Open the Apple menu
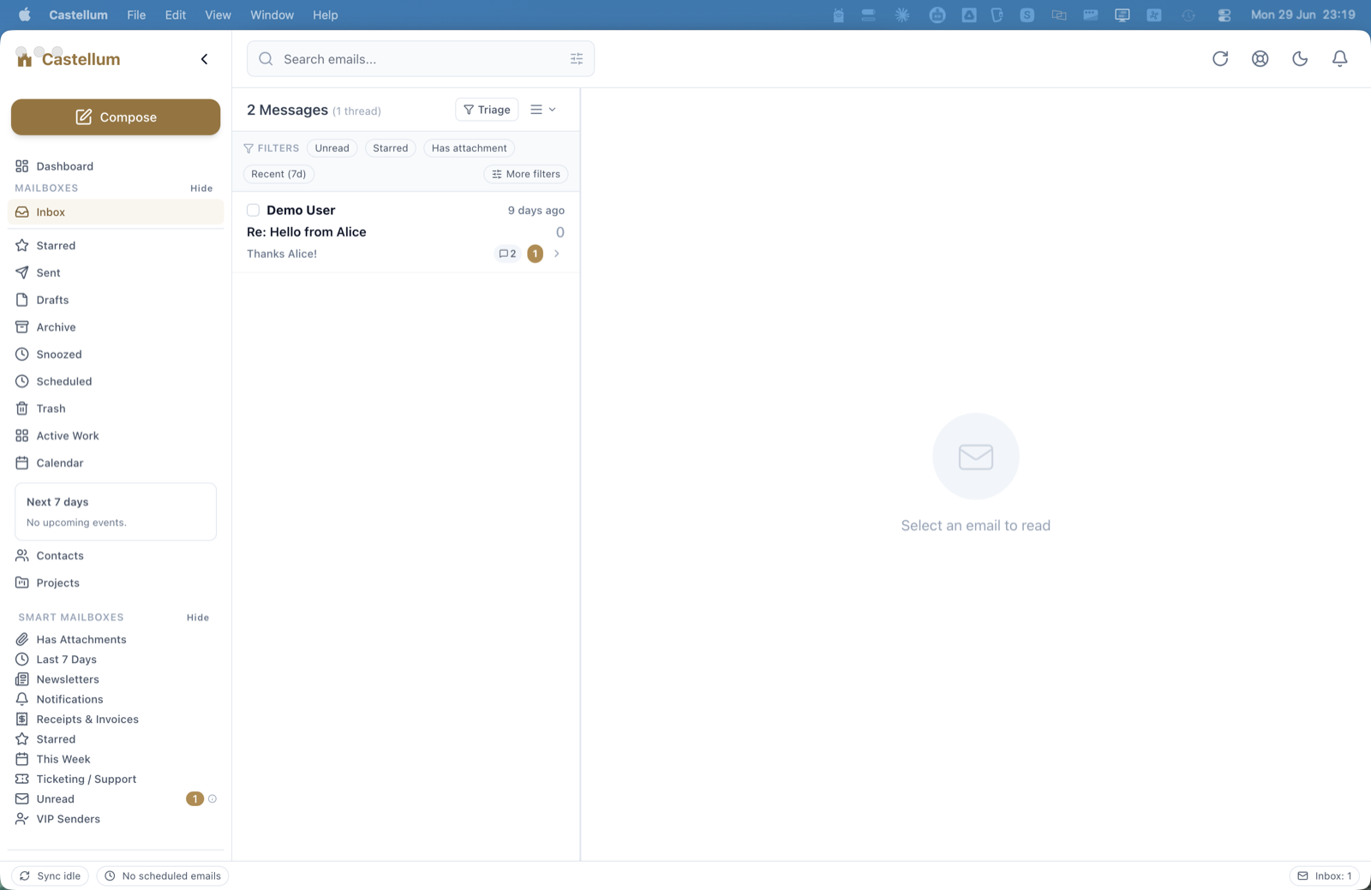The image size is (1371, 890). tap(24, 15)
